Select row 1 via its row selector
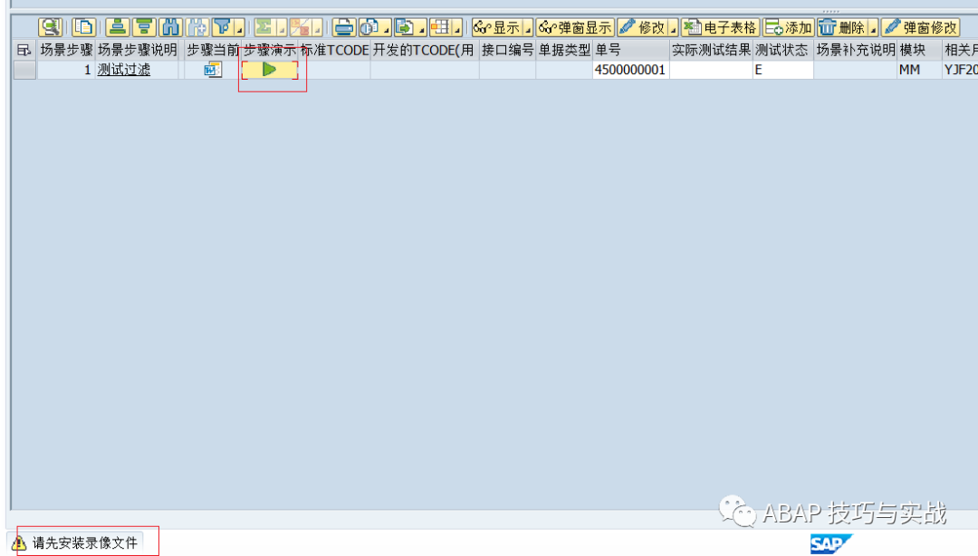Image resolution: width=978 pixels, height=556 pixels. (24, 70)
